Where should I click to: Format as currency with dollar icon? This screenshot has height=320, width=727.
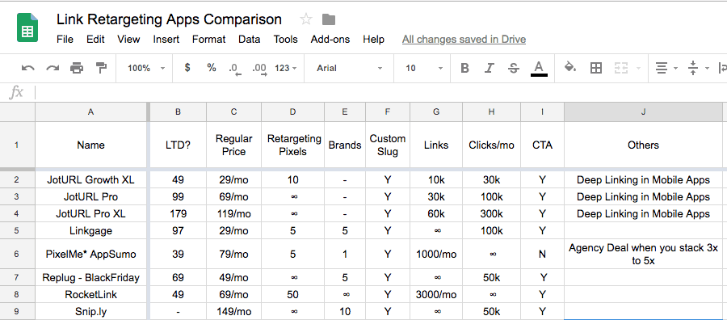click(187, 68)
